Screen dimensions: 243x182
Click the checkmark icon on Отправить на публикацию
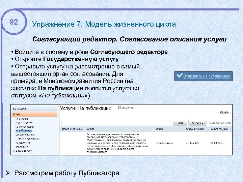click(x=180, y=75)
